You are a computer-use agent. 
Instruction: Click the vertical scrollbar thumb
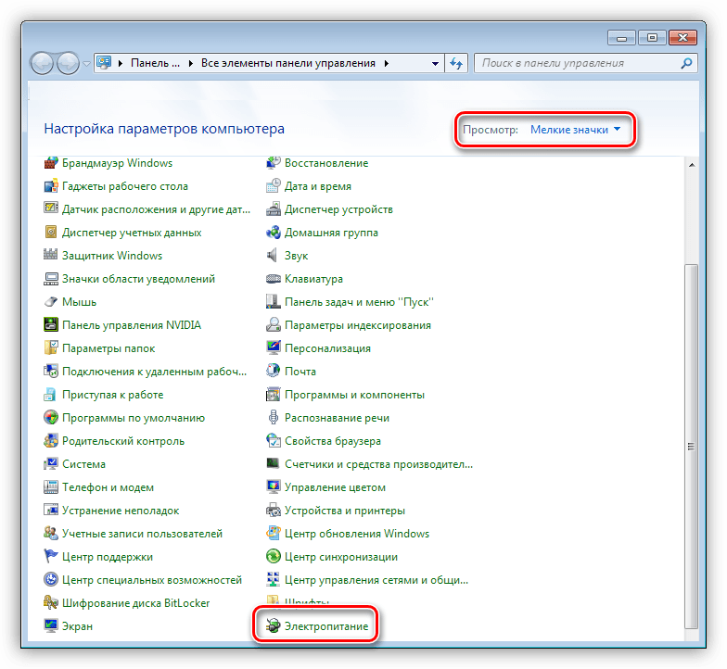691,447
